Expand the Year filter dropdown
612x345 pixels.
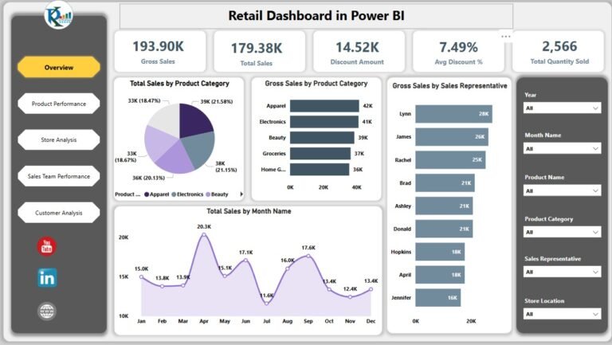tap(562, 108)
